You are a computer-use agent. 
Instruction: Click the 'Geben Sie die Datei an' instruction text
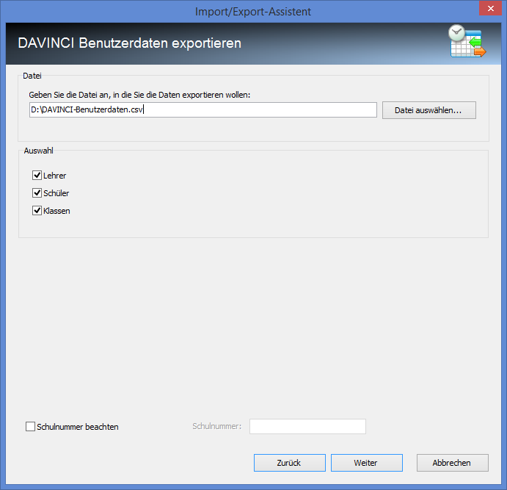(139, 95)
